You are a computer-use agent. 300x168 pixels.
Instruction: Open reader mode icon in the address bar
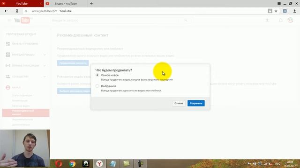(x=270, y=11)
